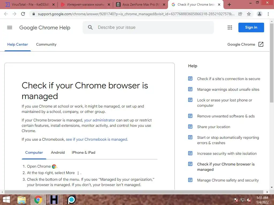Go forward to next page
This screenshot has height=205, width=274.
click(14, 14)
